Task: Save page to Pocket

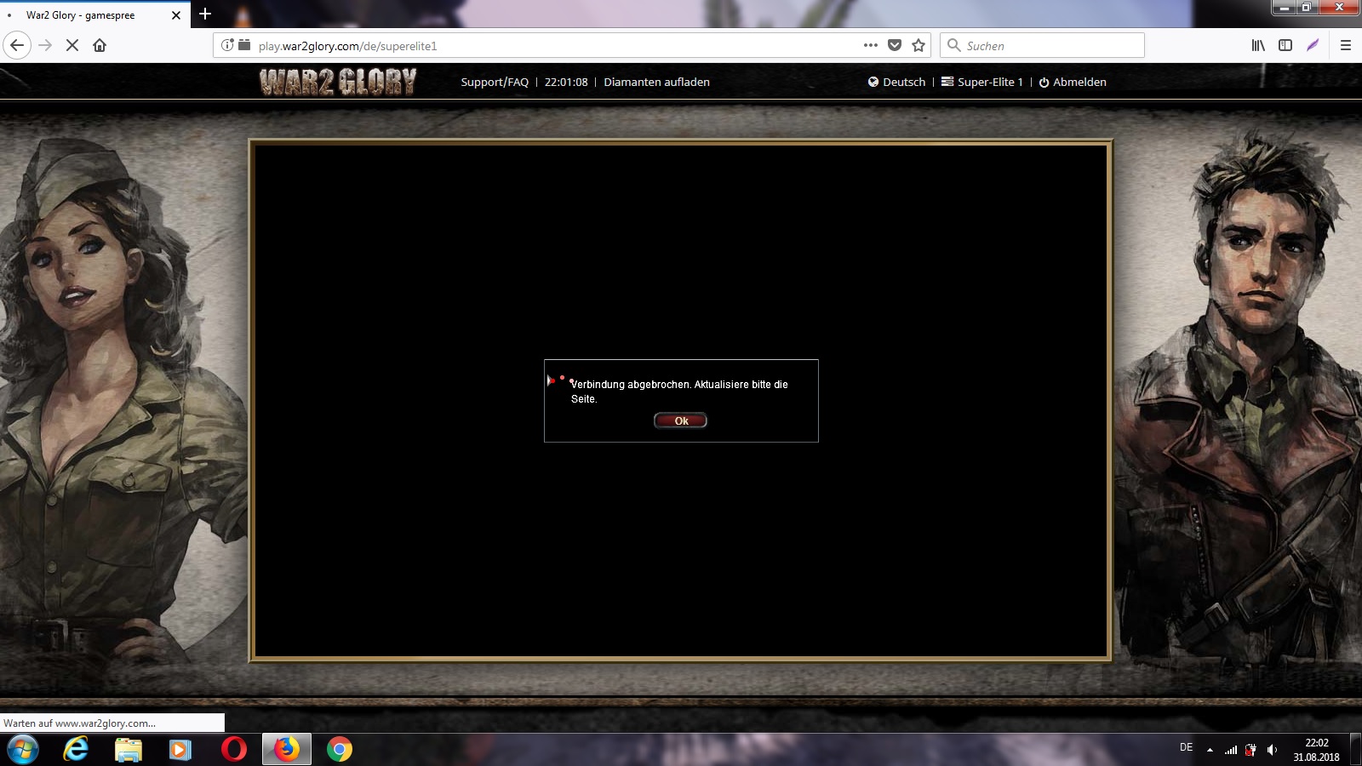Action: [x=895, y=45]
